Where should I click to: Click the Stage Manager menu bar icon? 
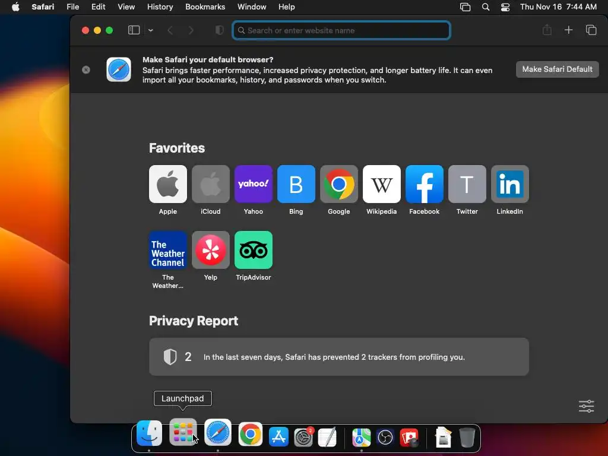pos(465,7)
